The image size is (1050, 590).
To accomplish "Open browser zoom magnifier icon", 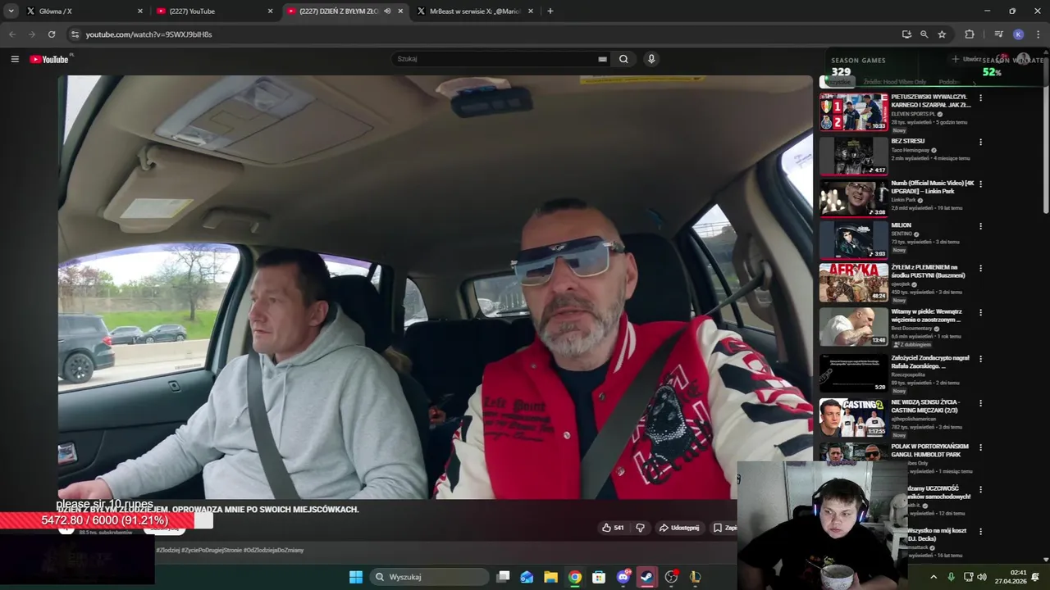I will click(x=924, y=34).
